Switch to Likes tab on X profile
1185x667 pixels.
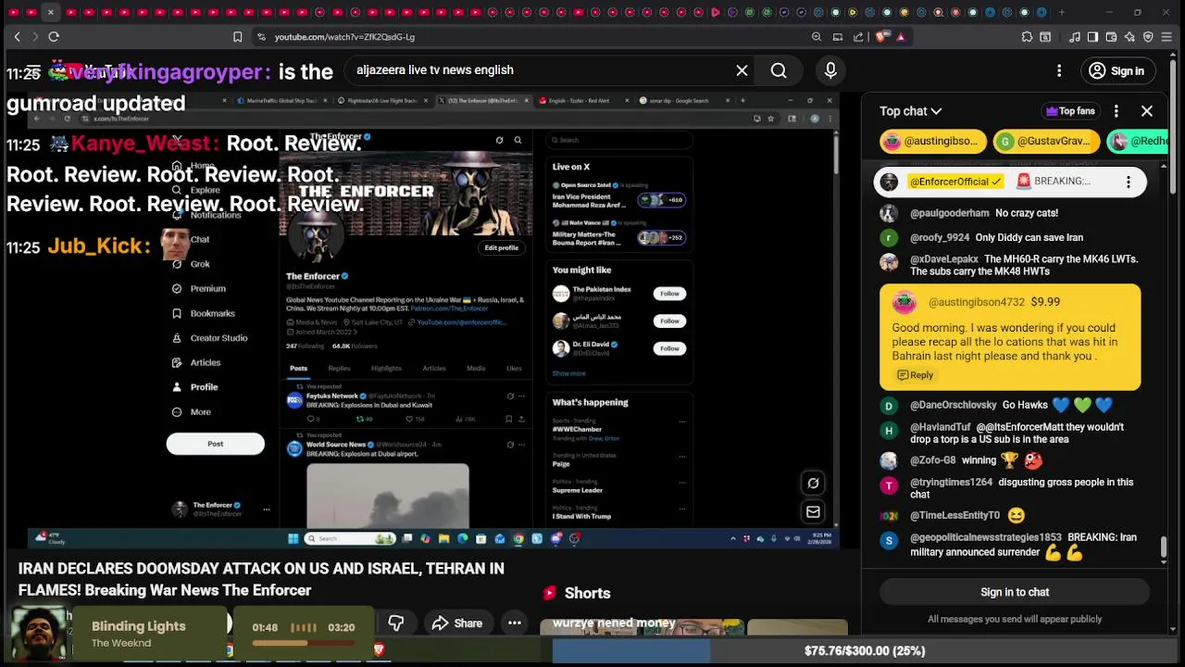514,369
